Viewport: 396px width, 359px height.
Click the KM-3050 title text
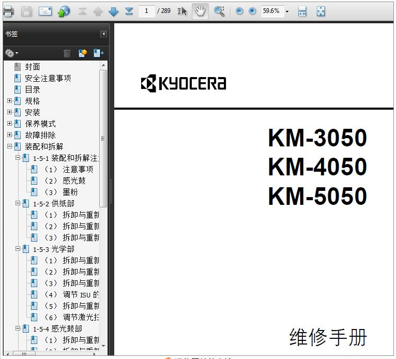coord(317,138)
